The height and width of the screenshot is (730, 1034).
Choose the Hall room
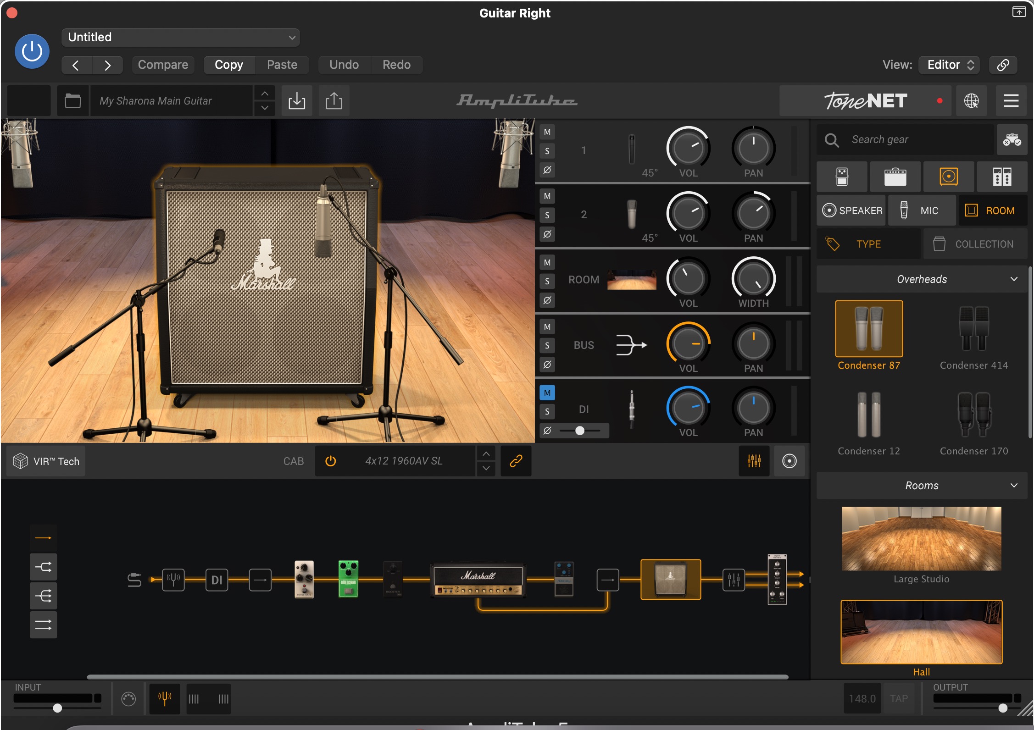pos(922,632)
